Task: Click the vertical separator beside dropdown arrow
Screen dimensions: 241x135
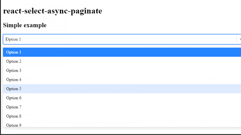Action: 237,39
